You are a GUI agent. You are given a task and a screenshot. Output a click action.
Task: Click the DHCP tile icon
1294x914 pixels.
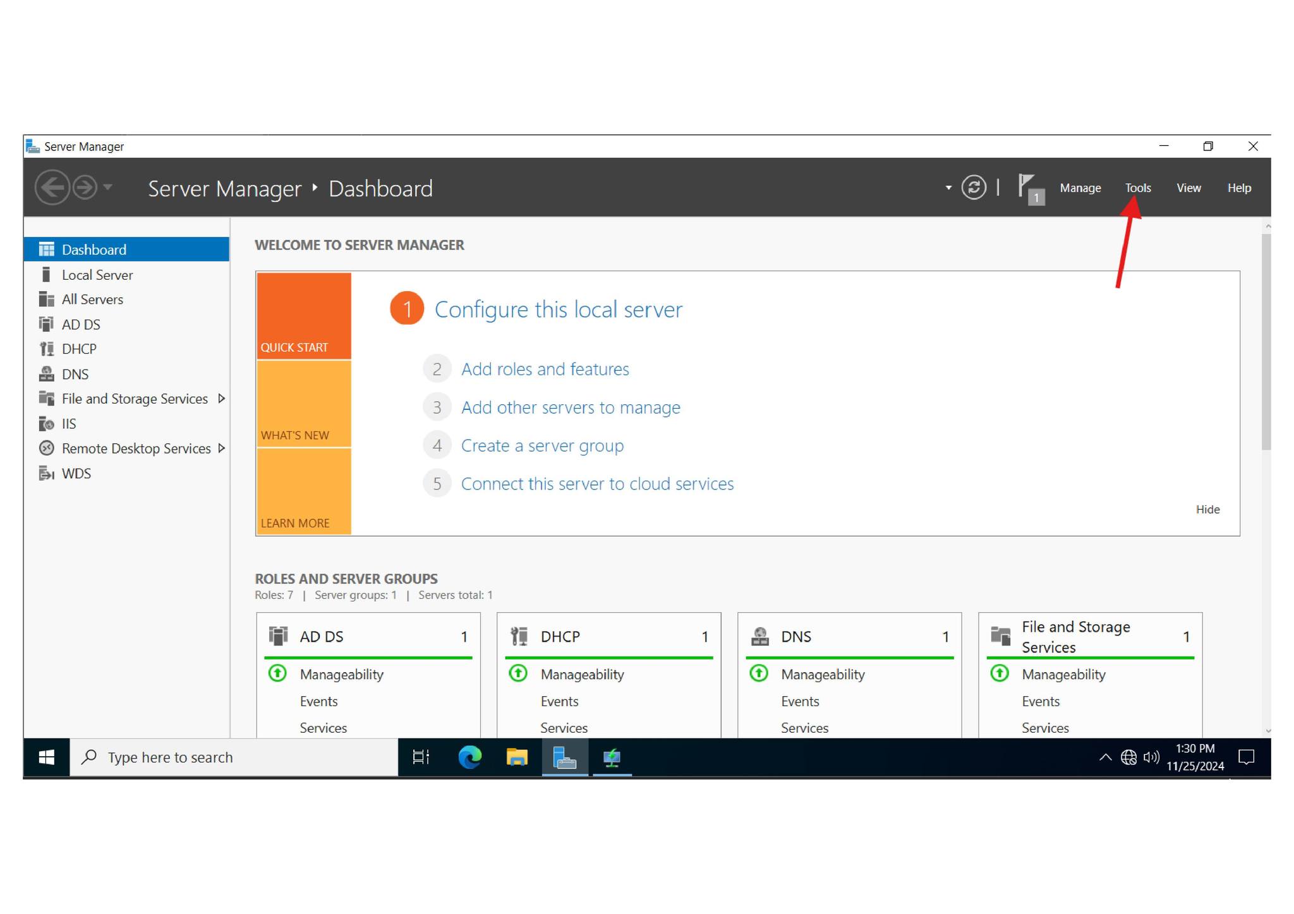click(x=519, y=636)
